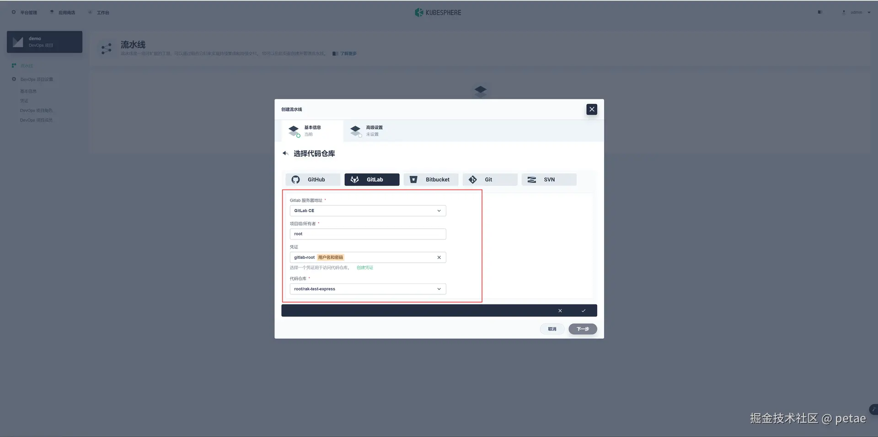Image resolution: width=878 pixels, height=437 pixels.
Task: Switch to the 基本信息 step in the dialog
Action: (x=312, y=131)
